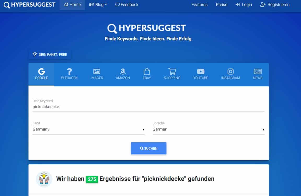Choose the News source icon

pyautogui.click(x=258, y=72)
